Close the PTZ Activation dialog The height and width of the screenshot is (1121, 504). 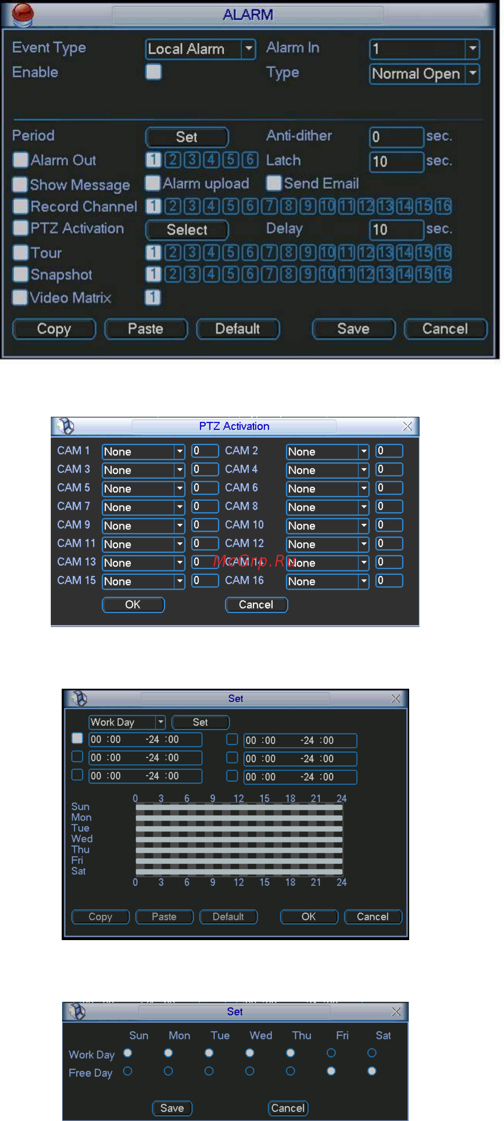tap(407, 426)
